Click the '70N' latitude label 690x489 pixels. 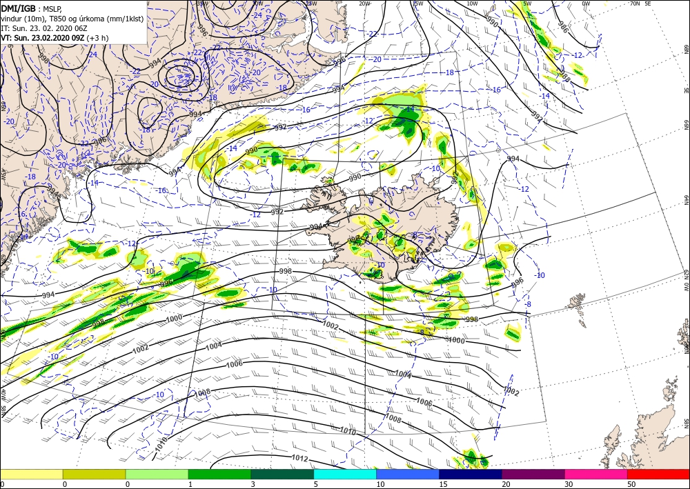635,3
